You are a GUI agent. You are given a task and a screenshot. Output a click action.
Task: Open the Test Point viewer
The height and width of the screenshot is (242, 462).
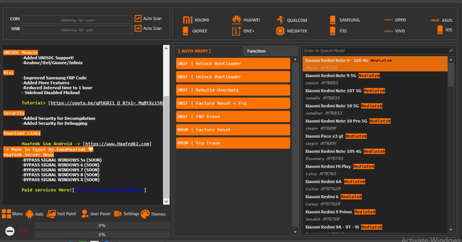click(x=61, y=214)
